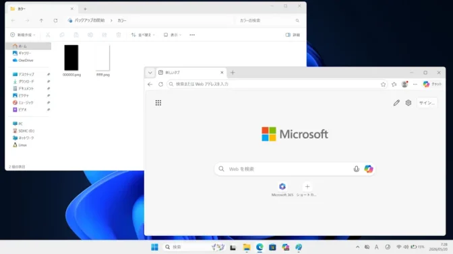Open the Edge favorites list icon
Screen dimensions: 453x254
point(394,84)
